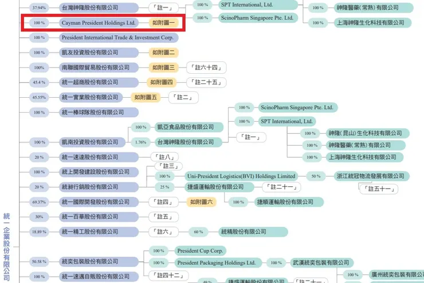
Task: Select the 1.76% shareholding bubble
Action: (140, 142)
